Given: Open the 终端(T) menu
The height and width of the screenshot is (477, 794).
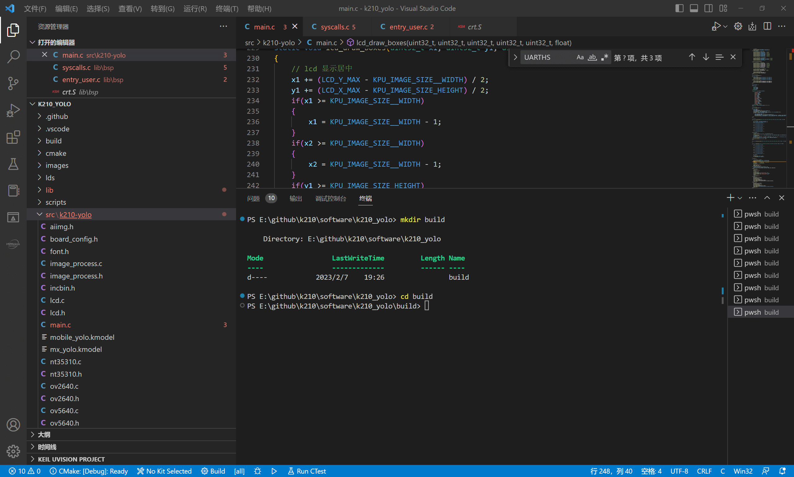Looking at the screenshot, I should (x=227, y=9).
